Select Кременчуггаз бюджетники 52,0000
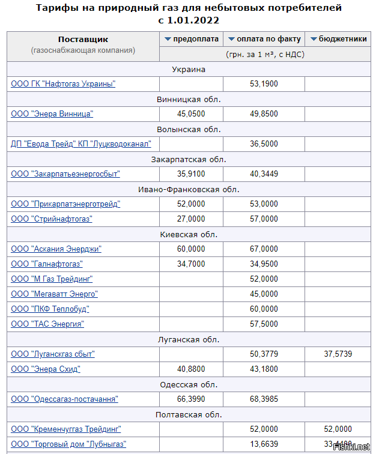 [x=338, y=429]
